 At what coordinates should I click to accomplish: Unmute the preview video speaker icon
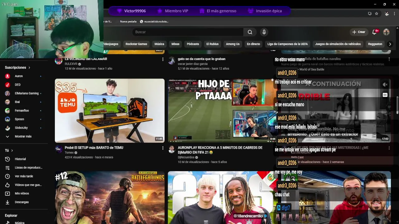pyautogui.click(x=385, y=85)
